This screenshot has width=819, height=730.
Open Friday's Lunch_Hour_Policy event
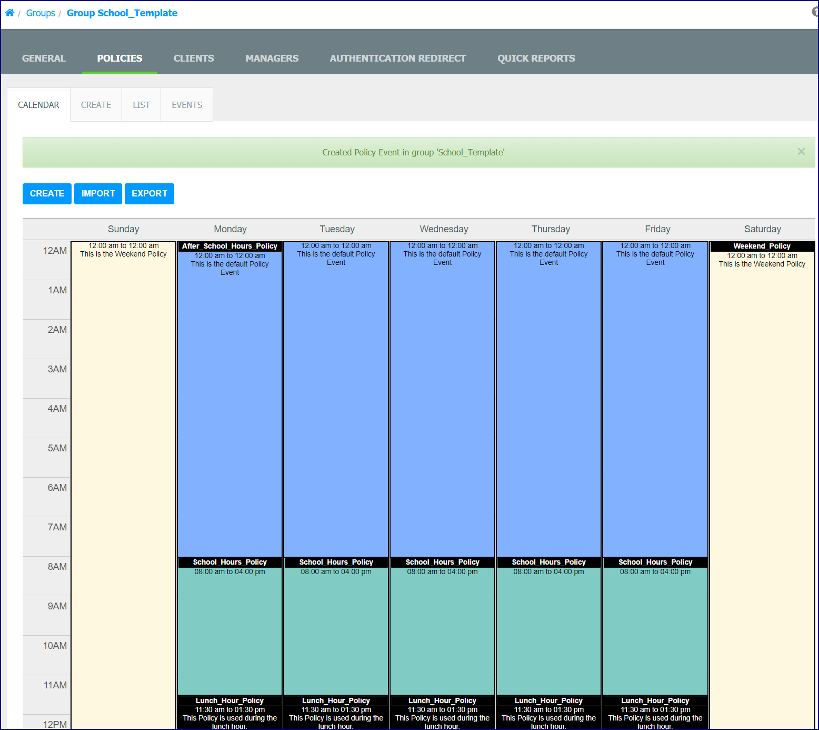655,713
